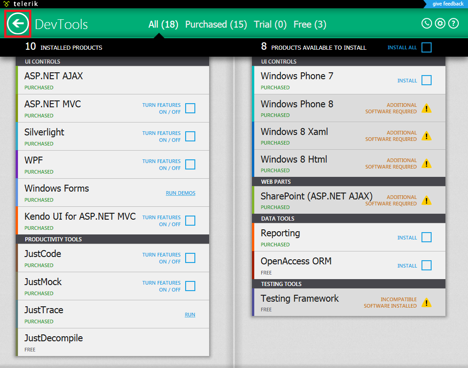Click the Install All label
Image resolution: width=468 pixels, height=368 pixels.
[x=402, y=47]
